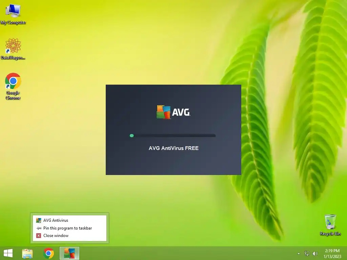Click the AVG AntiVirus FREE text
347x260 pixels.
coord(173,148)
